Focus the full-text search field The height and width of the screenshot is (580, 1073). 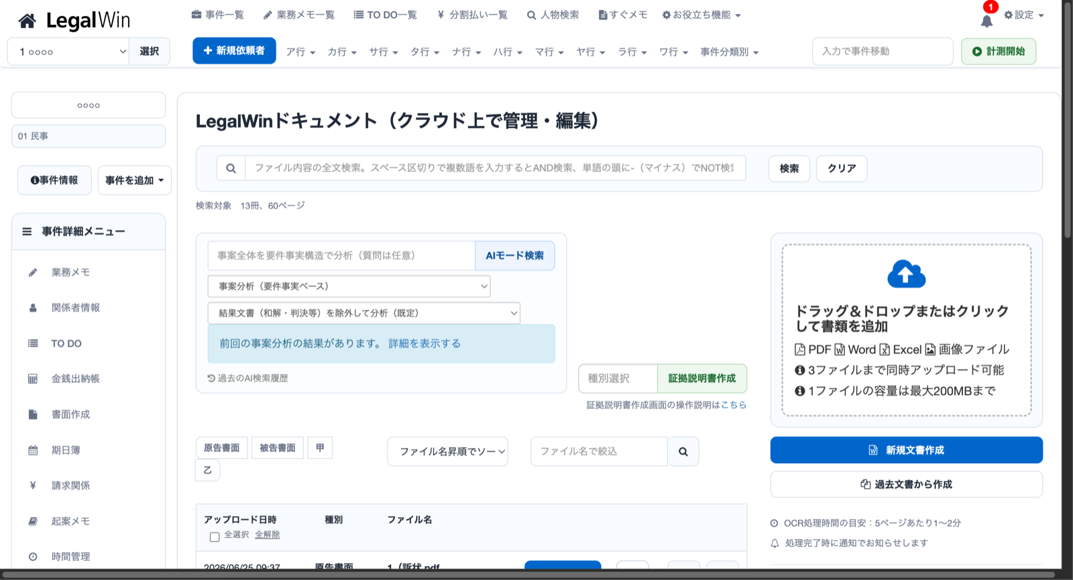tap(496, 168)
